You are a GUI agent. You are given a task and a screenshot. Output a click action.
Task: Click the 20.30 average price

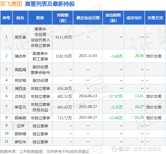point(139,56)
